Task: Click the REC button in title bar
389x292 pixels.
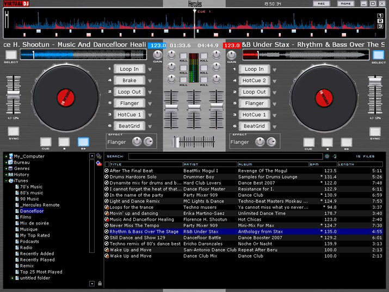Action: tap(322, 4)
